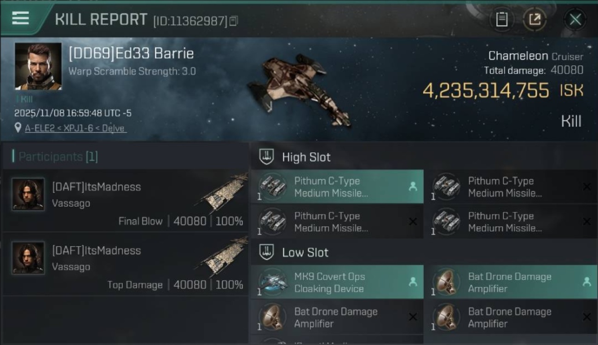Close the kill report window
598x345 pixels.
[575, 19]
